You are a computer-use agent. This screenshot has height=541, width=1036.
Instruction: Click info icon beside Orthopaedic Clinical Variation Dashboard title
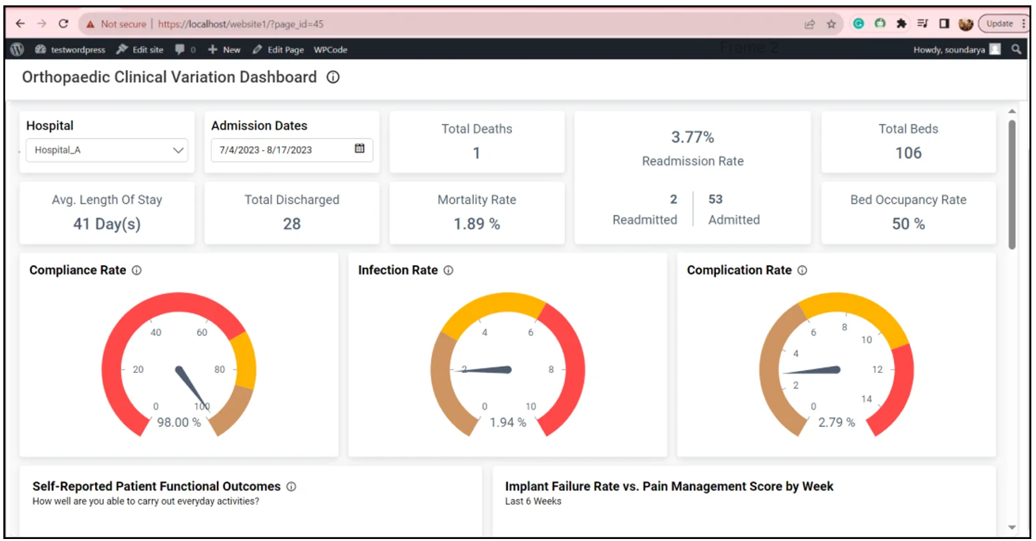pyautogui.click(x=333, y=77)
